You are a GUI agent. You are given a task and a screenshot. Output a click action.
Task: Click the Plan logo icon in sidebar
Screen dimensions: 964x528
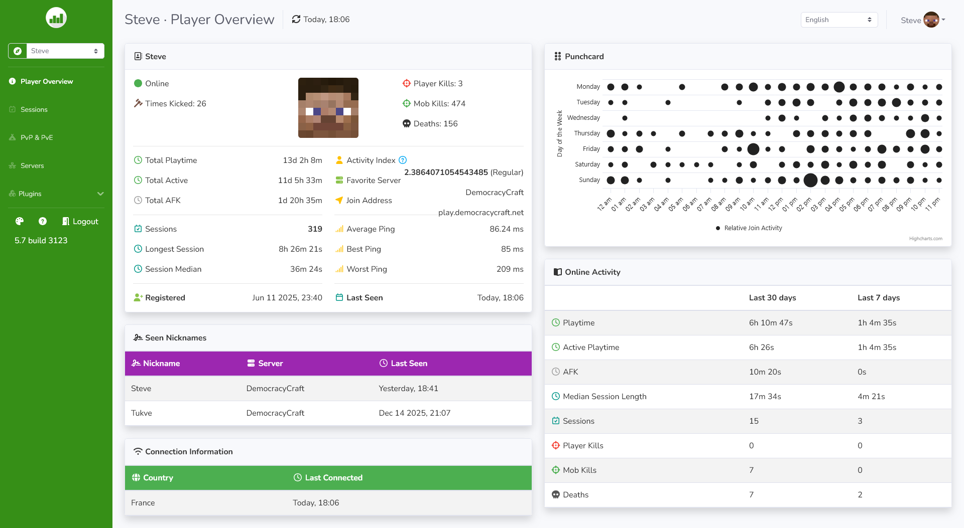click(56, 18)
